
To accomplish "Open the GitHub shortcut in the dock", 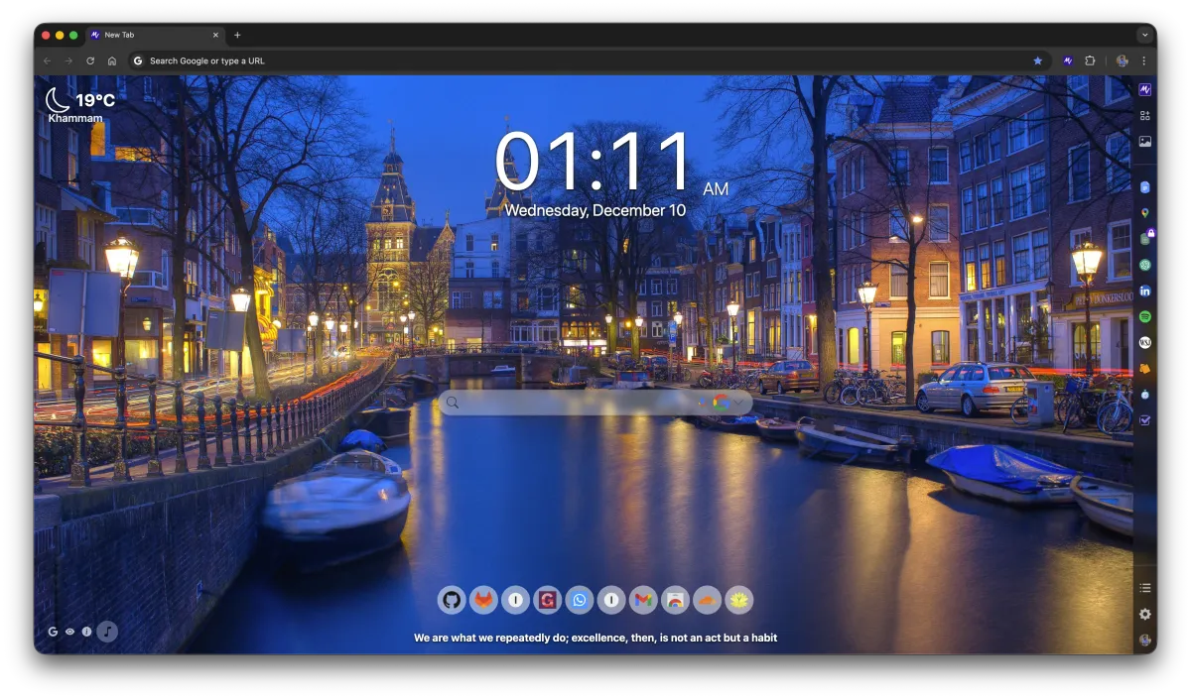I will 454,600.
